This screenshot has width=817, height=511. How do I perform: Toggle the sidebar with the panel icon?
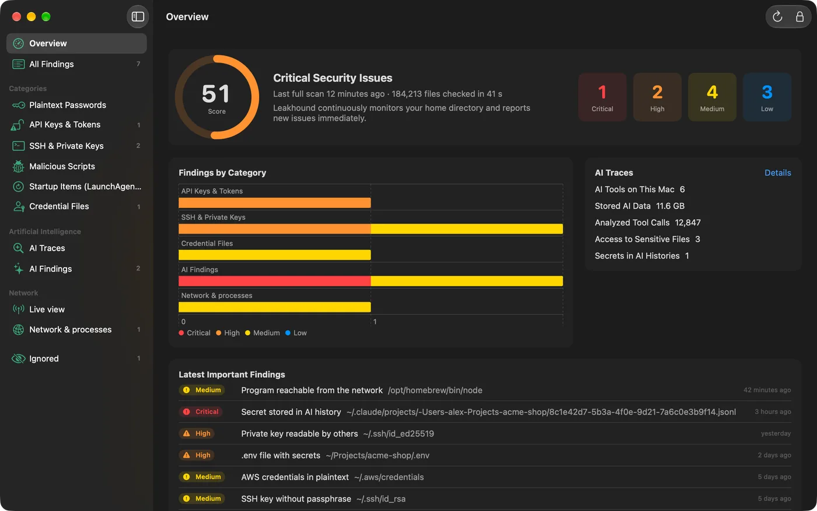(x=138, y=16)
